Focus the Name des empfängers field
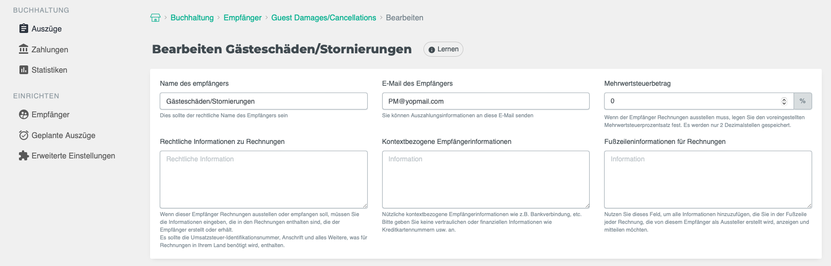831x266 pixels. pos(264,101)
